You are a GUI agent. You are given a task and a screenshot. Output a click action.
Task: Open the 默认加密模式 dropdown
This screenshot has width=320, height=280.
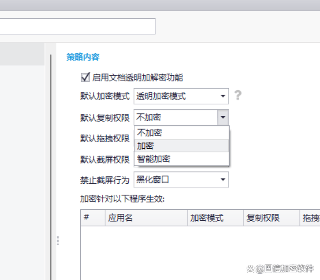pos(222,96)
